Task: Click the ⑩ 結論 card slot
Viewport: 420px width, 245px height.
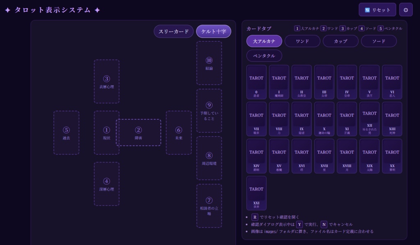Action: (209, 63)
